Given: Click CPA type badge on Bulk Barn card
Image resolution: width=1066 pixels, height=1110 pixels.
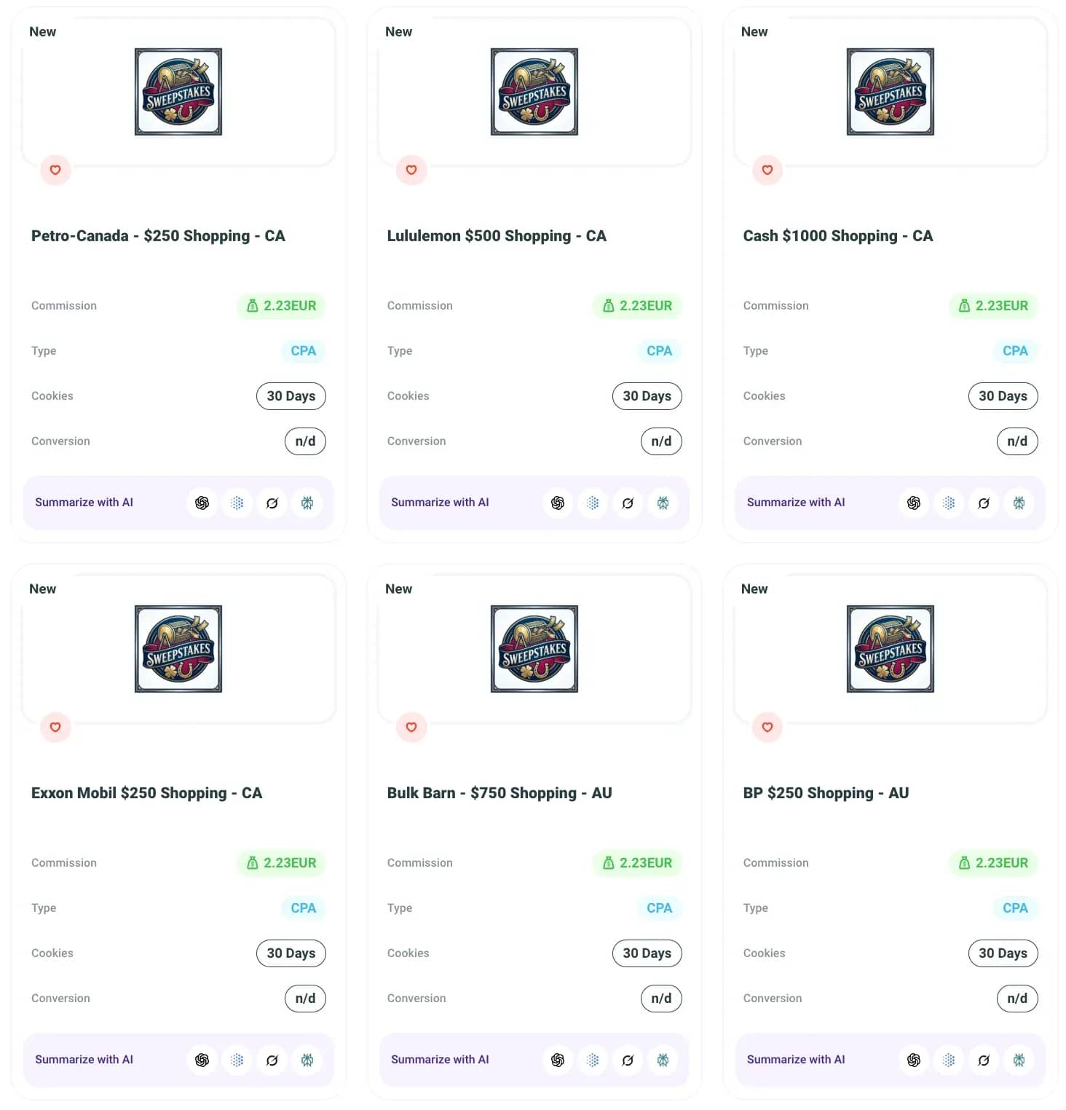Looking at the screenshot, I should (660, 908).
